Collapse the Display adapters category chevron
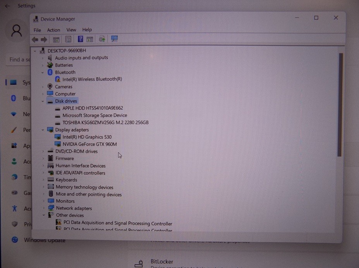The image size is (359, 268). 43,130
